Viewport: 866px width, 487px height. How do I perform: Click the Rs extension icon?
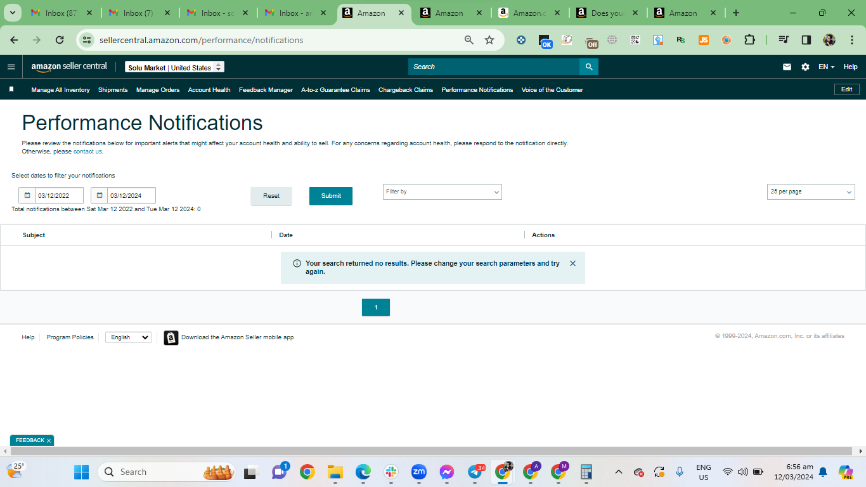(681, 40)
